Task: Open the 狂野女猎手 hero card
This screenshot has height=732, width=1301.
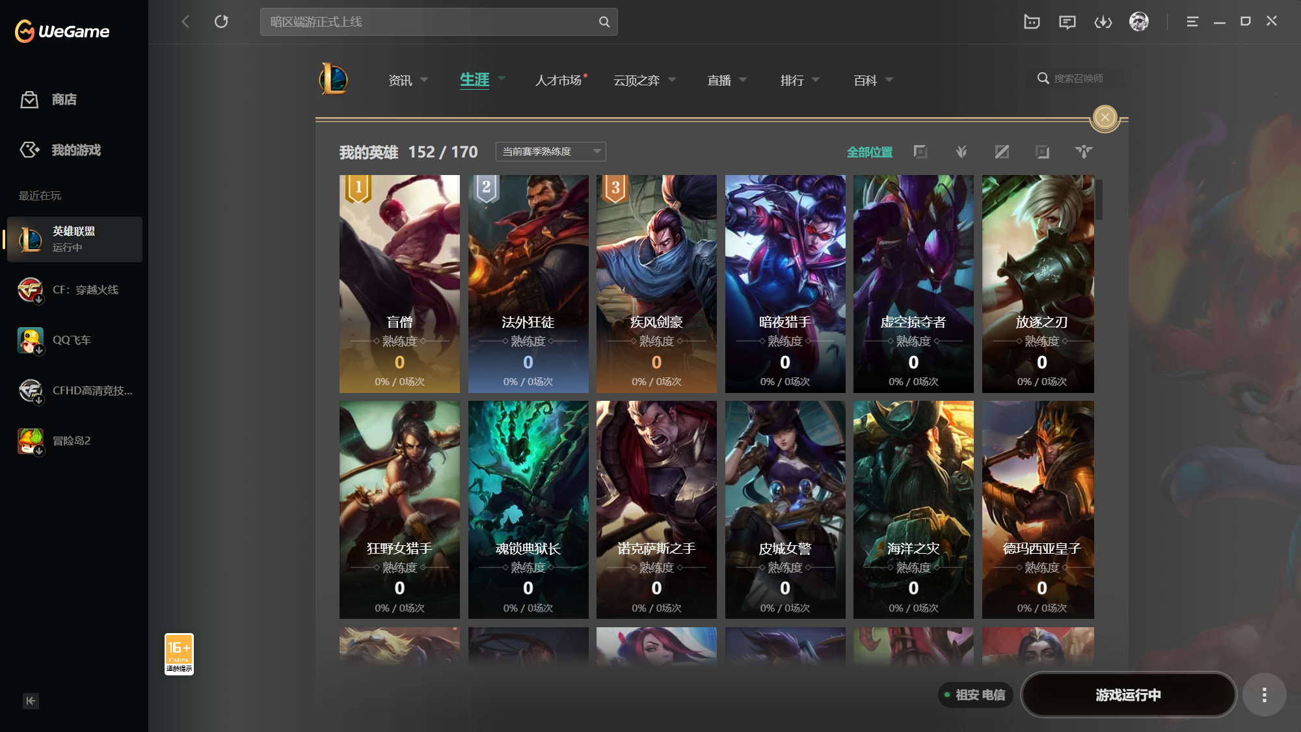Action: coord(399,509)
